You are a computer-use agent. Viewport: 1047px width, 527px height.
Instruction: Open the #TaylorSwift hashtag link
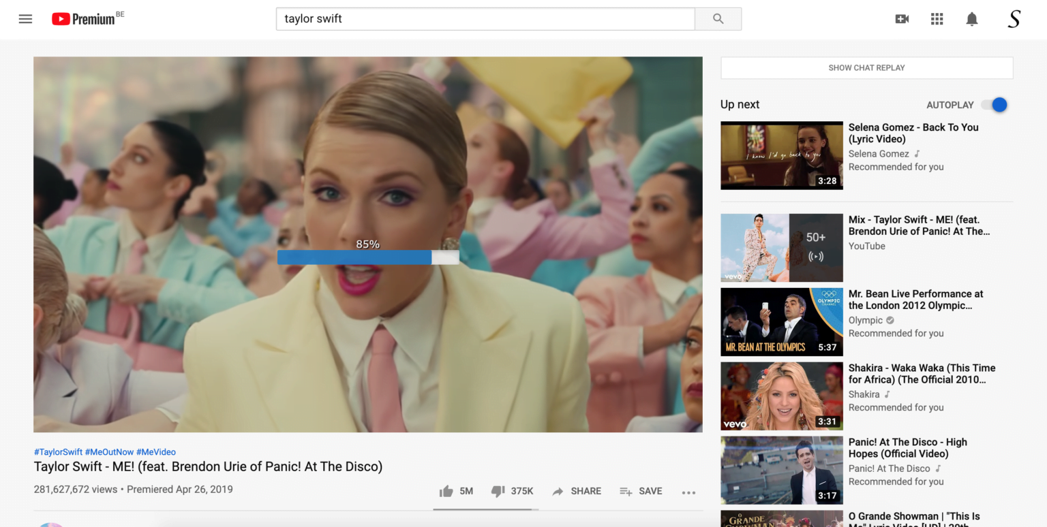pos(57,451)
